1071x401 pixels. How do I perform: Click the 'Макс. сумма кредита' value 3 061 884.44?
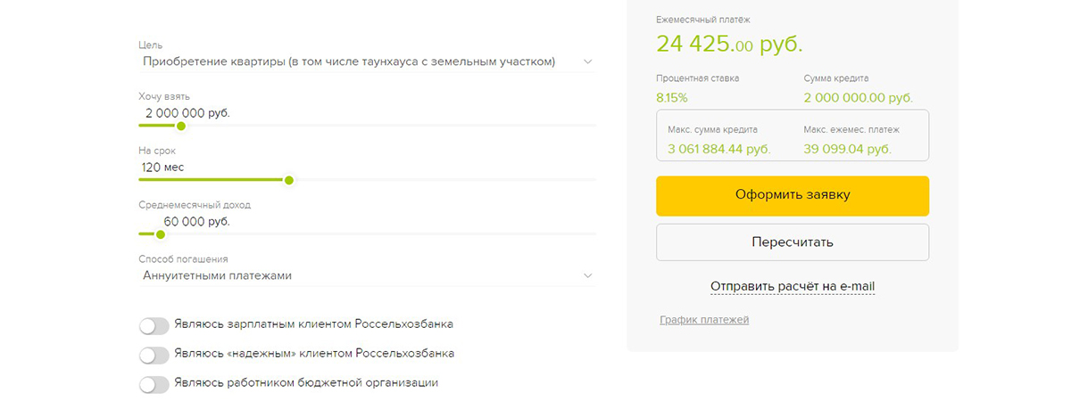pyautogui.click(x=718, y=148)
